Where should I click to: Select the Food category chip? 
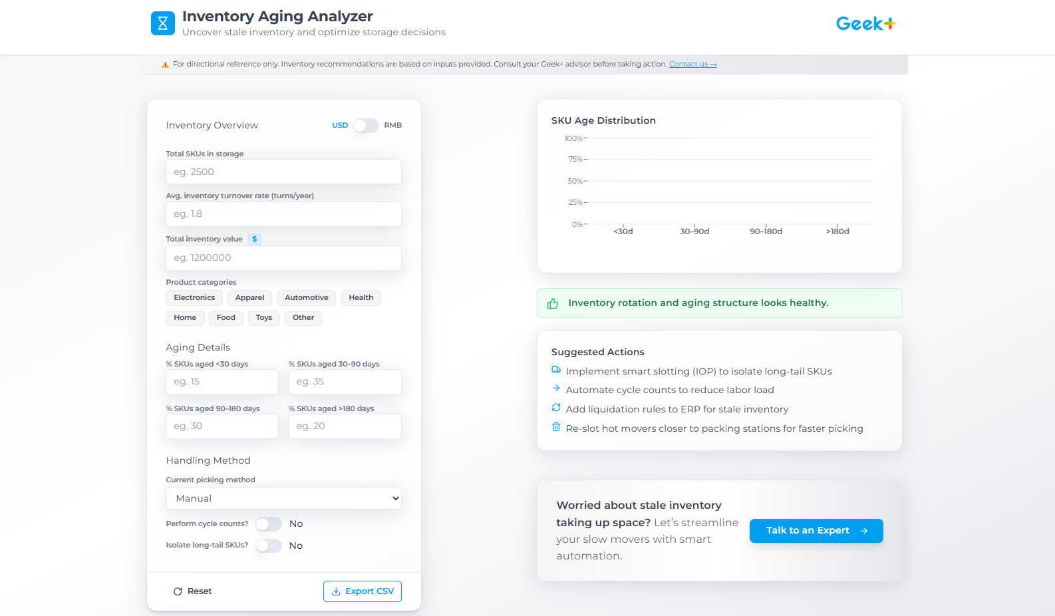(x=226, y=318)
